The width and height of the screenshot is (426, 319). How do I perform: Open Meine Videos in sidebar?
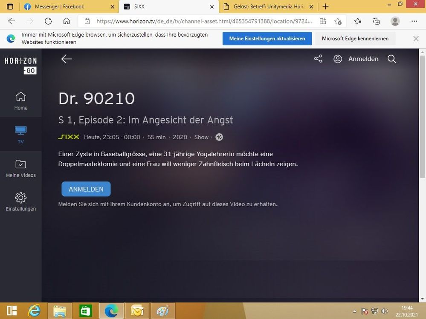coord(20,169)
